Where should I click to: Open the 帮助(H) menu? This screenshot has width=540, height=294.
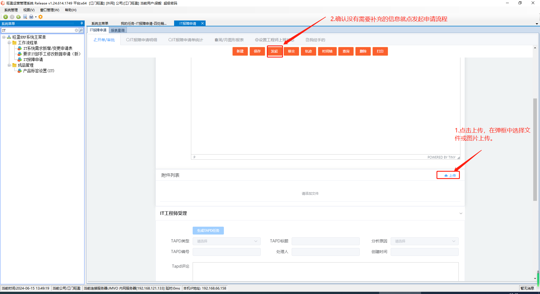tap(71, 10)
